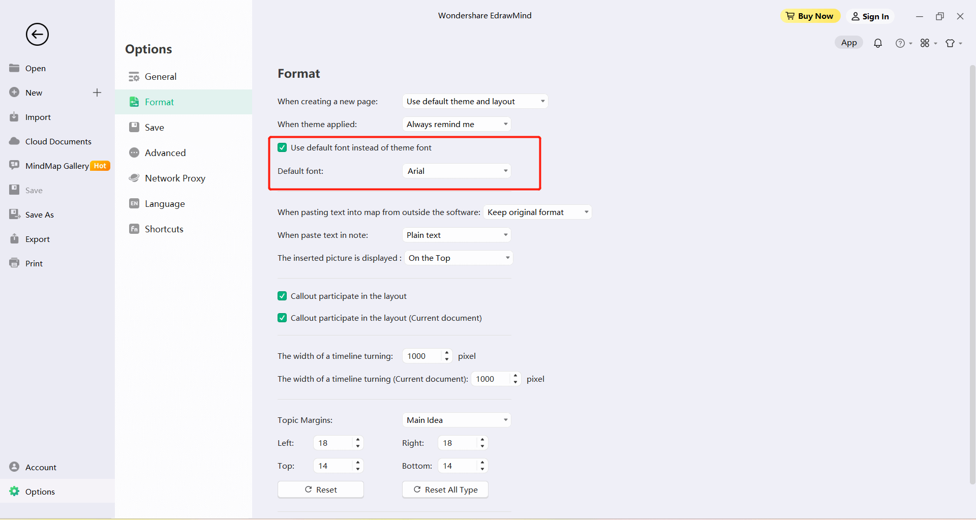The width and height of the screenshot is (976, 520).
Task: Select Advanced in Options menu
Action: (x=184, y=152)
